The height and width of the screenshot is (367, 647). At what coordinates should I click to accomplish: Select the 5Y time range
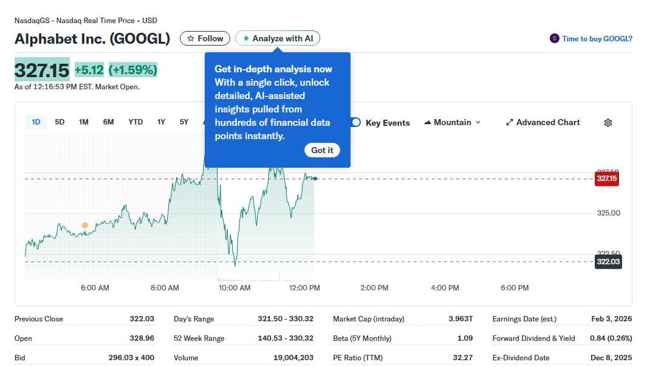[x=183, y=122]
